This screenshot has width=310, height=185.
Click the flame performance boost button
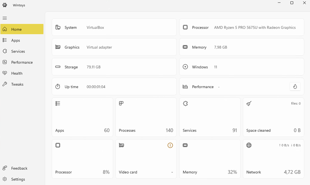click(295, 87)
